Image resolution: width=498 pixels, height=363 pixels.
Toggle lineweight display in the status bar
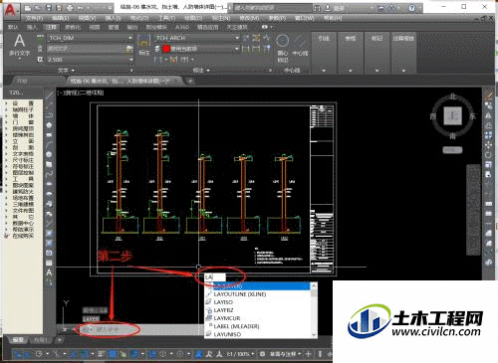[102, 354]
